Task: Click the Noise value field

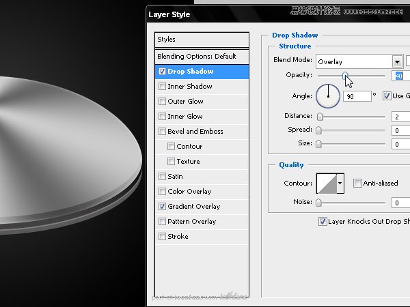Action: [401, 203]
